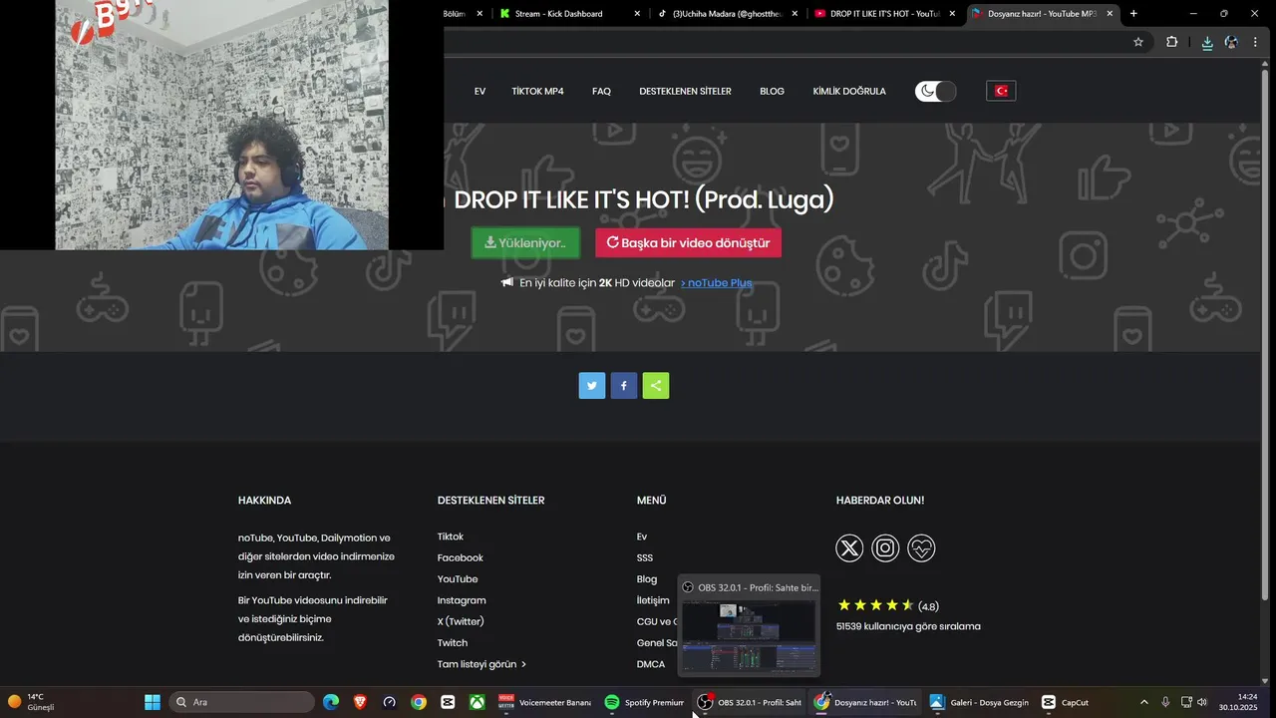Open the Twitch footer link
This screenshot has height=718, width=1276.
pyautogui.click(x=452, y=643)
